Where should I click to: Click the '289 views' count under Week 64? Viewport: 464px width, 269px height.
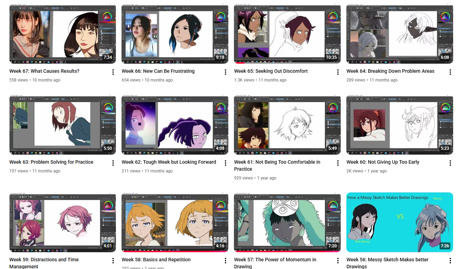click(x=356, y=80)
